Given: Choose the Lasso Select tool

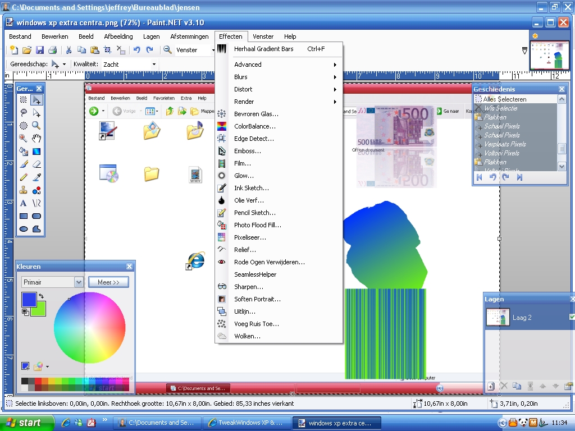Looking at the screenshot, I should [x=24, y=112].
